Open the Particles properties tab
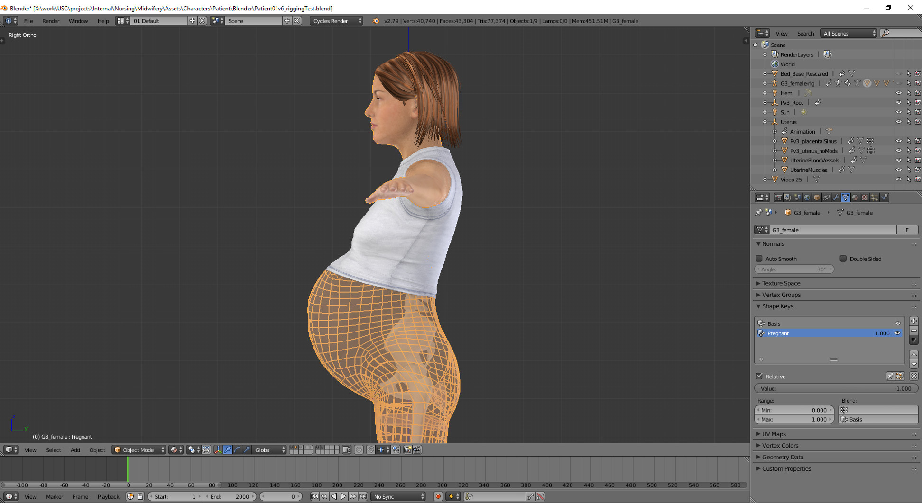The width and height of the screenshot is (922, 503). [875, 198]
